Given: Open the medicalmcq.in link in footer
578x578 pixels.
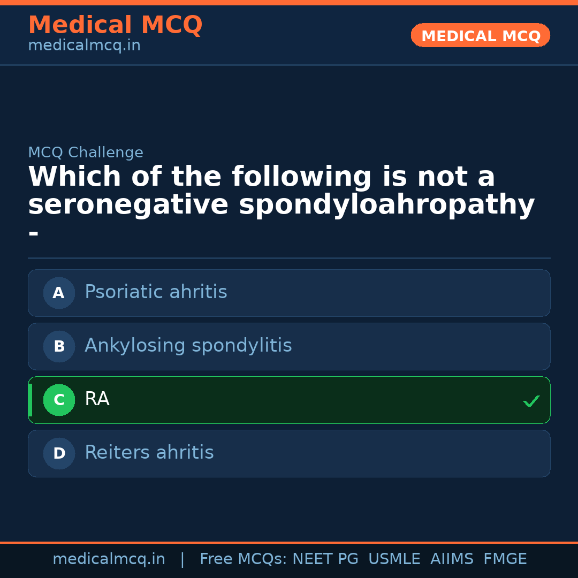Looking at the screenshot, I should 109,558.
